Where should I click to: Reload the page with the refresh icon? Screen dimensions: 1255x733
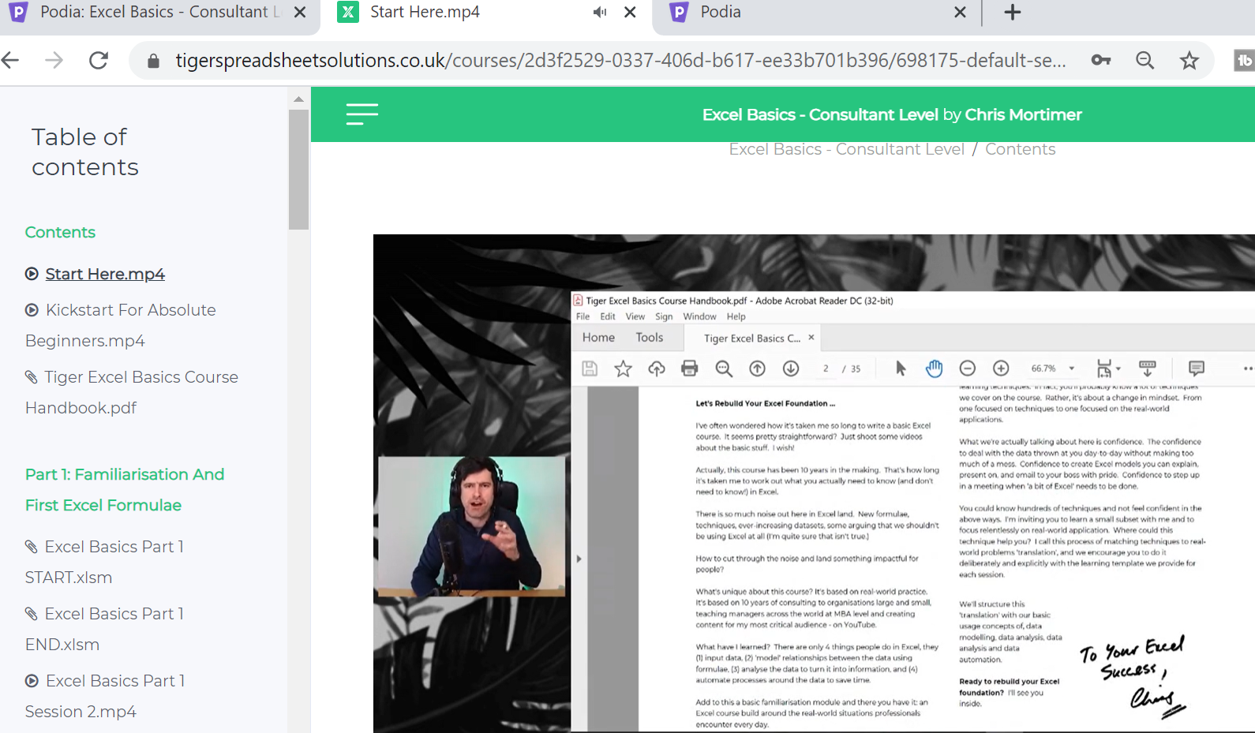click(99, 60)
